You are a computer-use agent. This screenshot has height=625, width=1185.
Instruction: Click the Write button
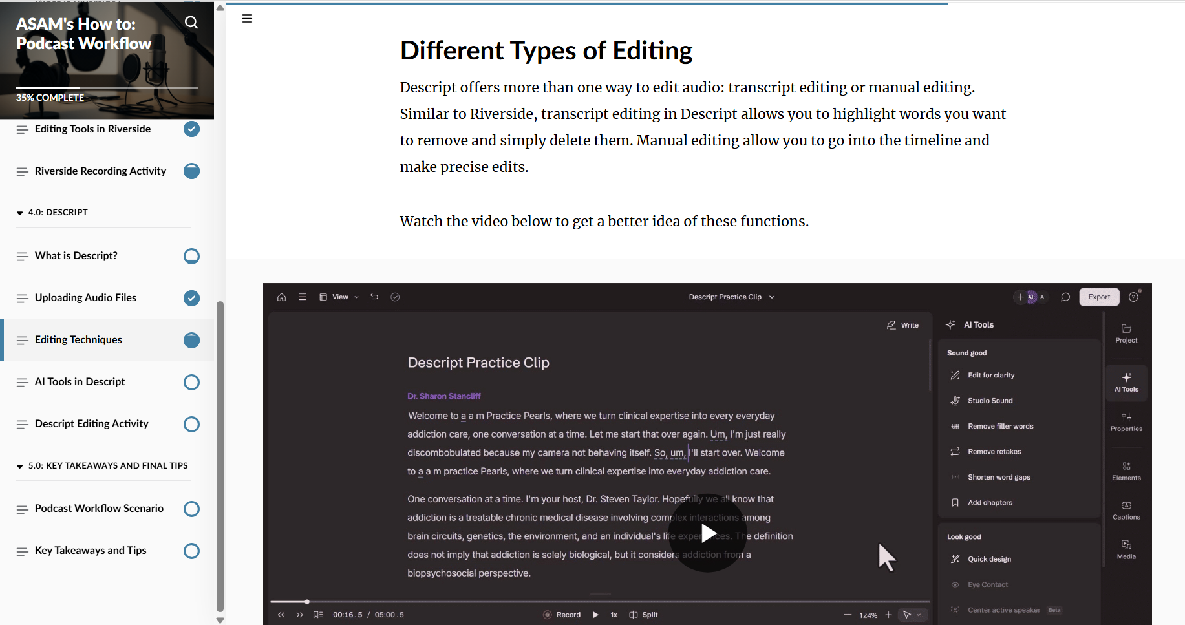[902, 325]
